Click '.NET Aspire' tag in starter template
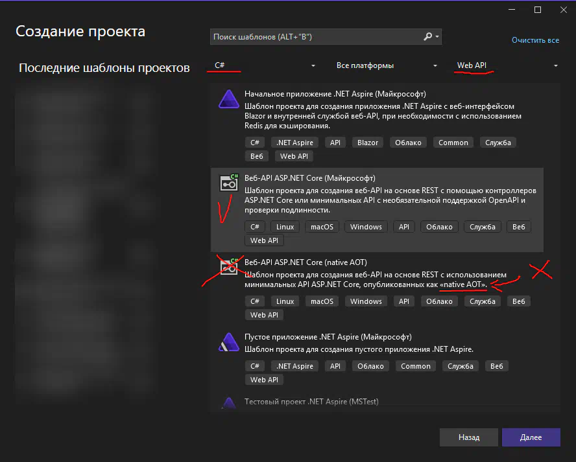 point(294,143)
